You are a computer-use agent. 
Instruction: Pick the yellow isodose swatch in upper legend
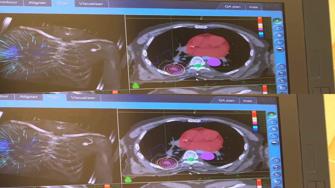pos(260,27)
